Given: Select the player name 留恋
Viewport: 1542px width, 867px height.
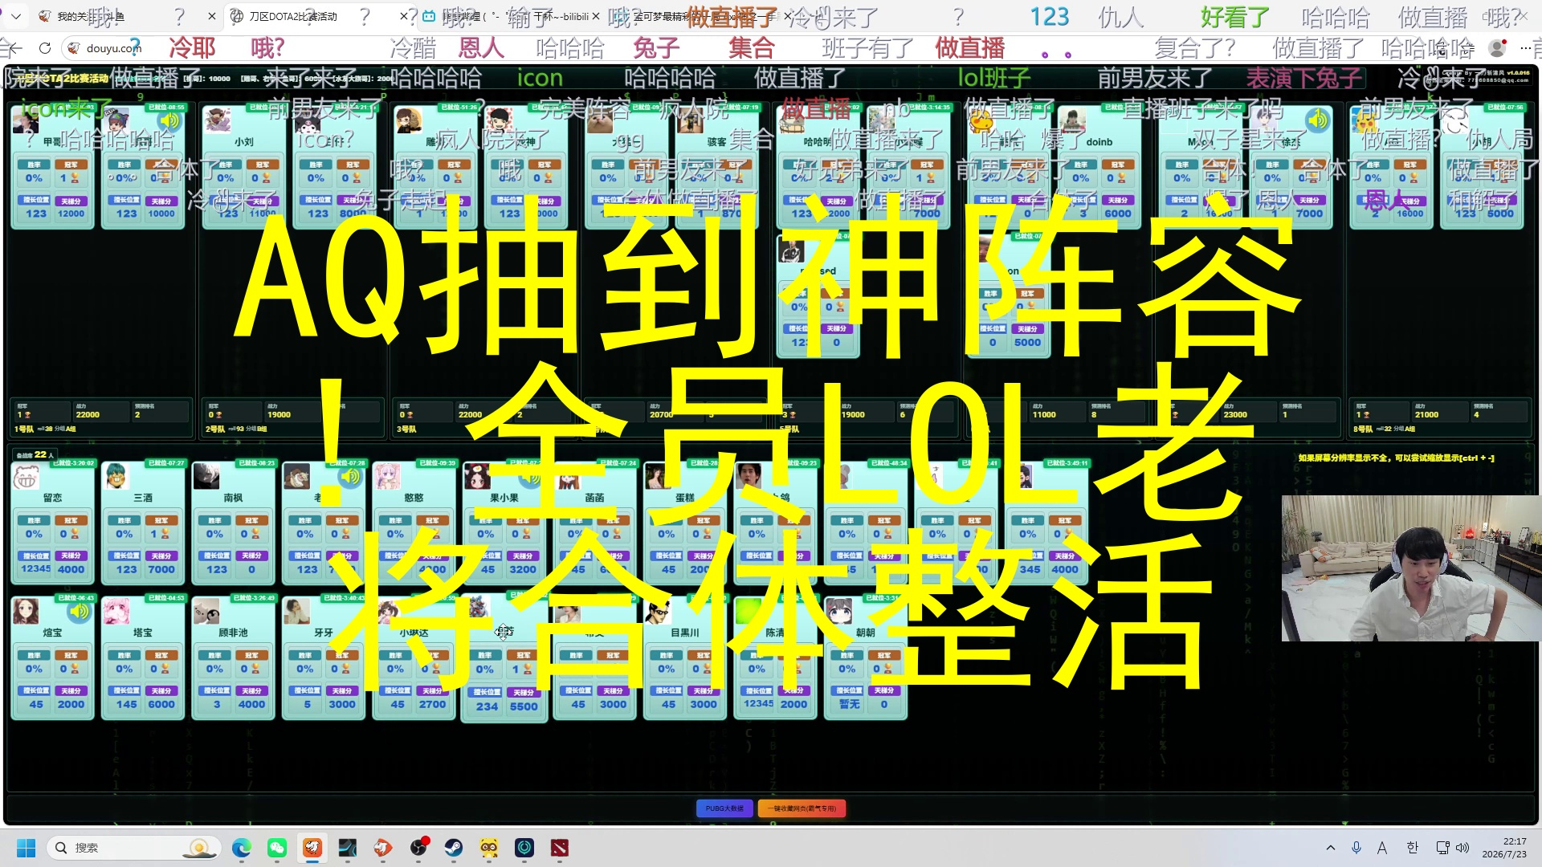Looking at the screenshot, I should (52, 498).
